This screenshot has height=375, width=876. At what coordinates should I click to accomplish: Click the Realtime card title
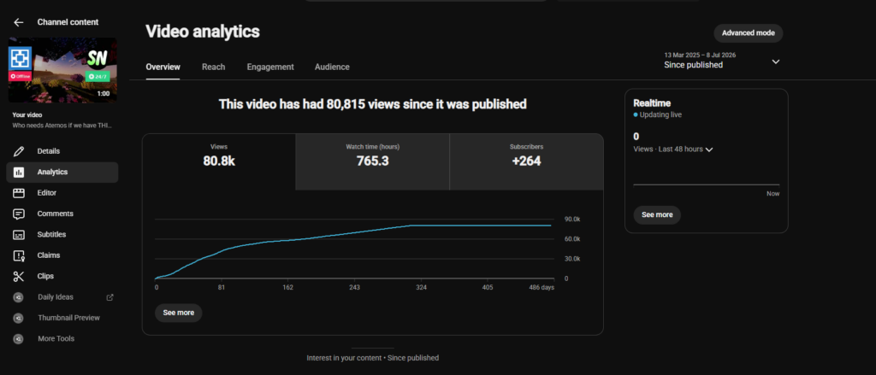click(652, 103)
